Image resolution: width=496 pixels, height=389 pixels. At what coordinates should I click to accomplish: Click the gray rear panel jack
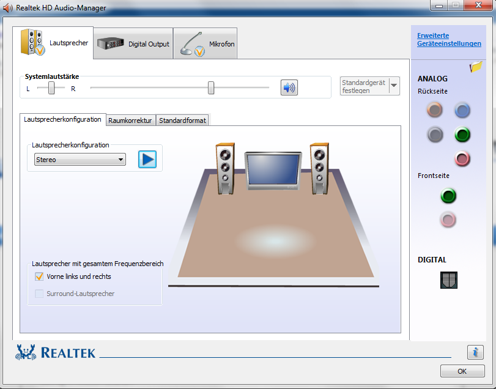point(435,135)
